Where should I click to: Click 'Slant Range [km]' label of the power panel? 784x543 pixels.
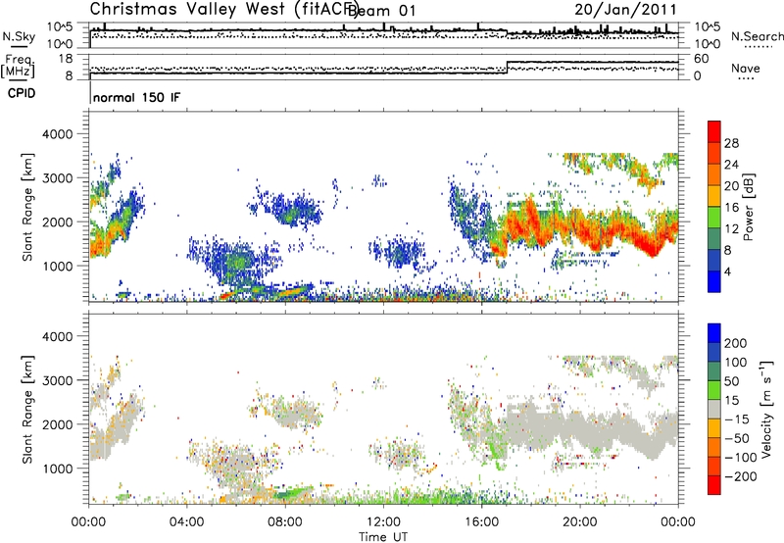[27, 207]
